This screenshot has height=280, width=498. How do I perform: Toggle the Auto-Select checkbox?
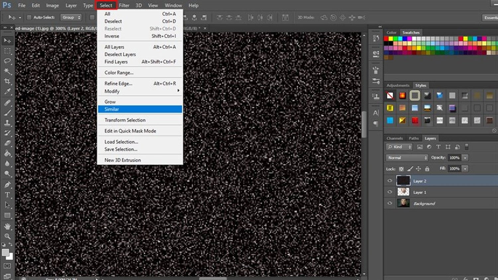point(29,17)
